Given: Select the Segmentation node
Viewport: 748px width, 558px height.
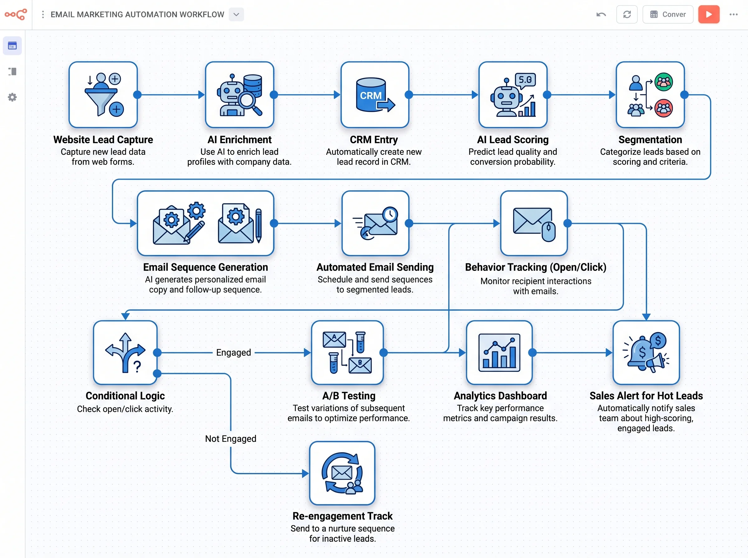Looking at the screenshot, I should 650,95.
